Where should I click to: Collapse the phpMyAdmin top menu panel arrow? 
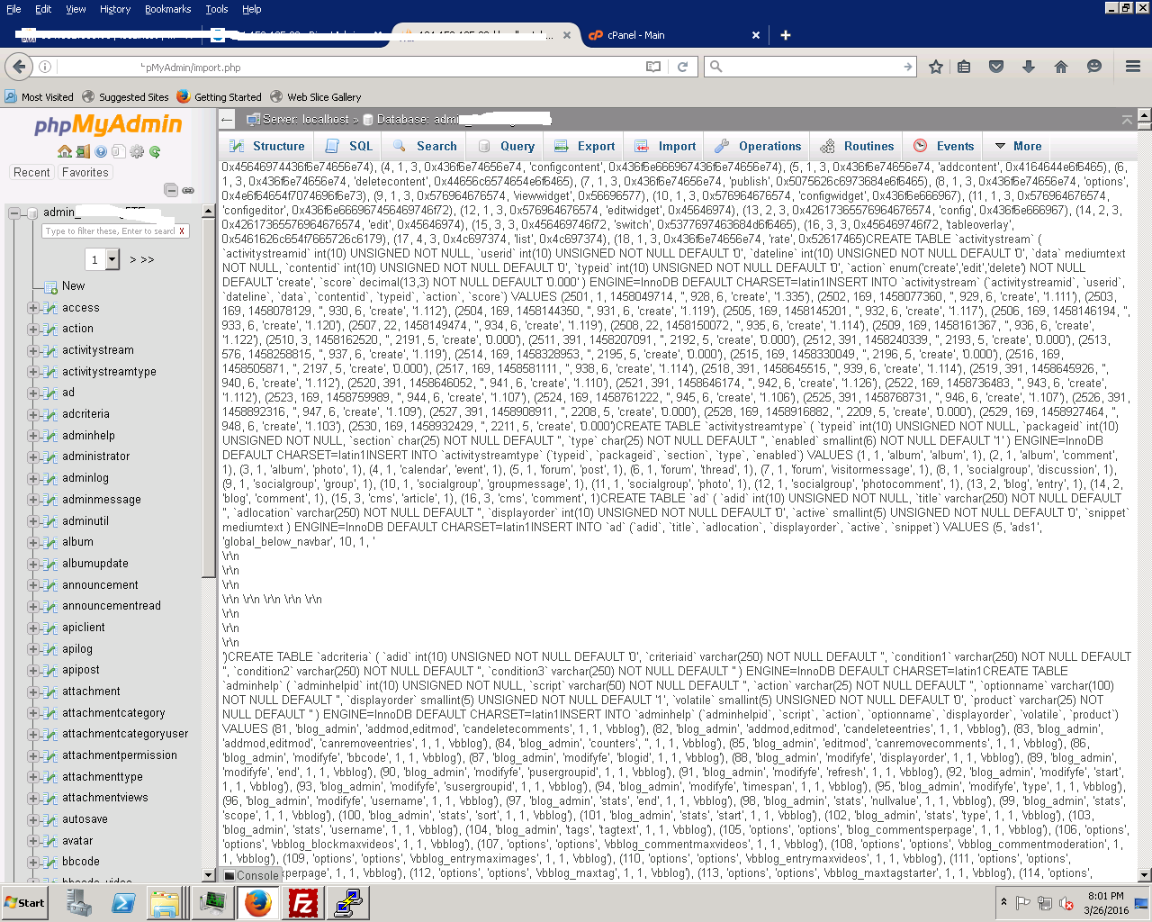(1127, 120)
